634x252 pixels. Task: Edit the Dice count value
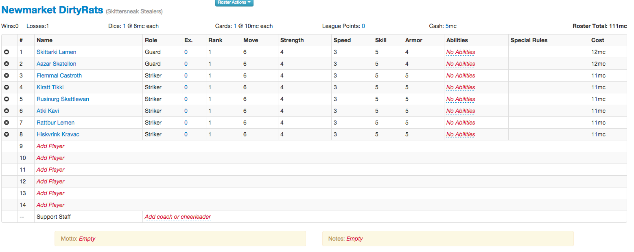[125, 26]
